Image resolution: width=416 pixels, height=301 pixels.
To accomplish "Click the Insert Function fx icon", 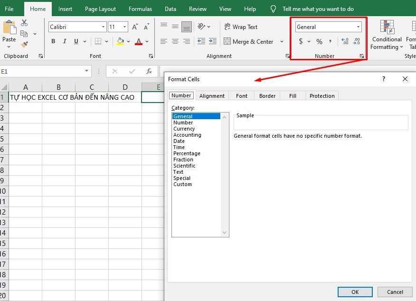I will [149, 71].
